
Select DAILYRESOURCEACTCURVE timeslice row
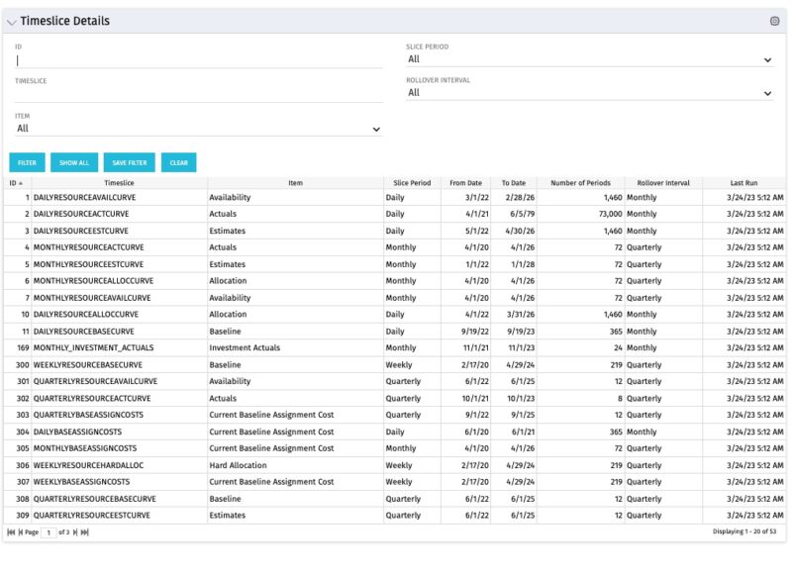tap(394, 214)
